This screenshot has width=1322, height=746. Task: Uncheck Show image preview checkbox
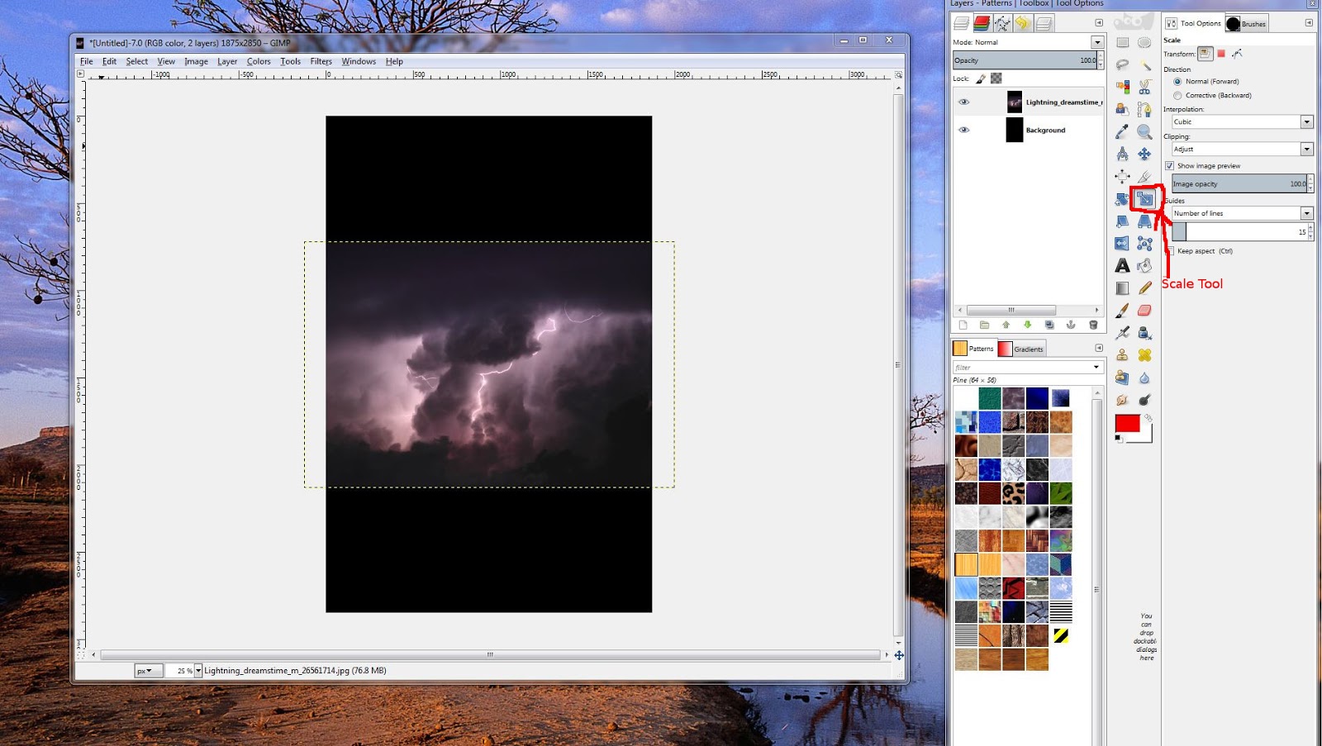tap(1169, 166)
